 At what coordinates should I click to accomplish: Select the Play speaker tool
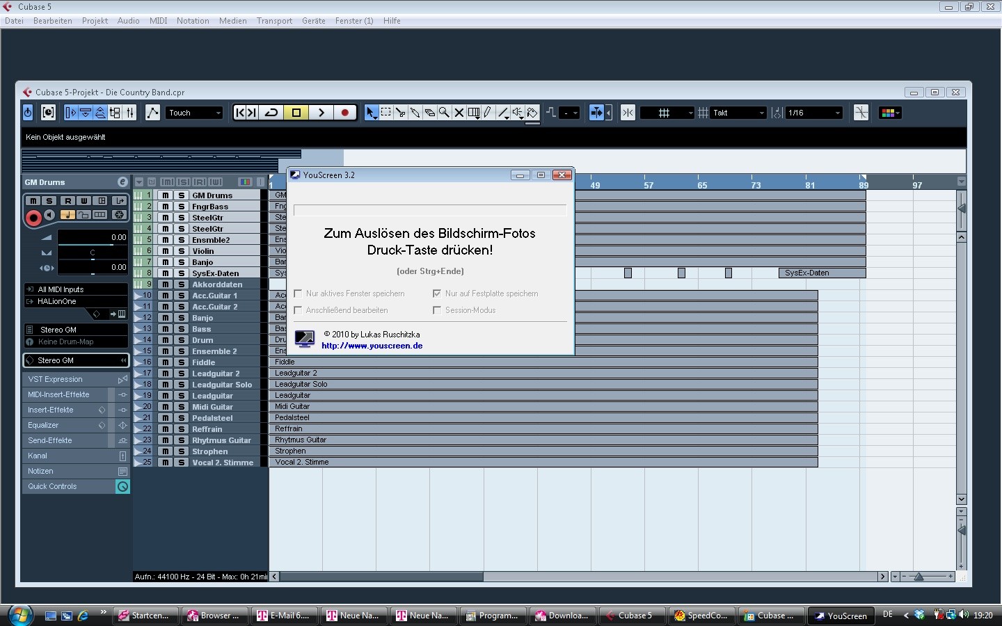coord(518,113)
